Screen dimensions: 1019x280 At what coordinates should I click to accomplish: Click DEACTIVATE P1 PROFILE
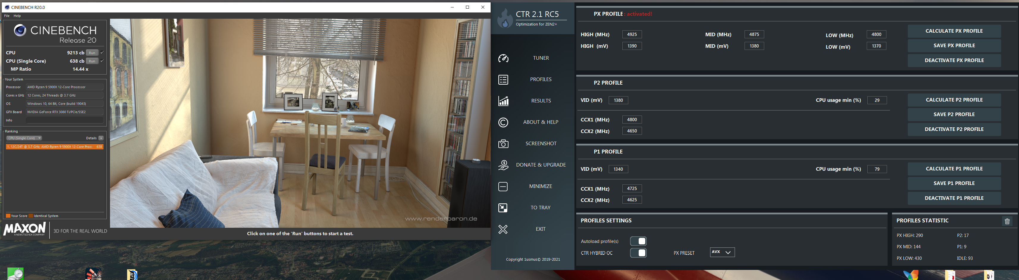(954, 198)
